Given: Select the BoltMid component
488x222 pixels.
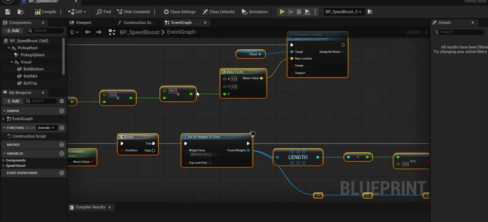Looking at the screenshot, I should click(30, 76).
